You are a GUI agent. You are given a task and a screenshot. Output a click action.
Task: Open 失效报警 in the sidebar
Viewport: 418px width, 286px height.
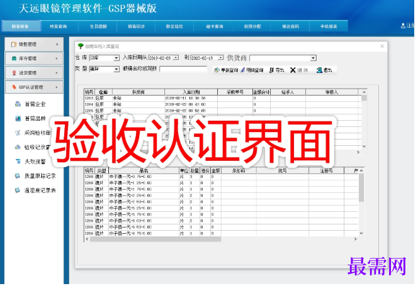click(30, 162)
